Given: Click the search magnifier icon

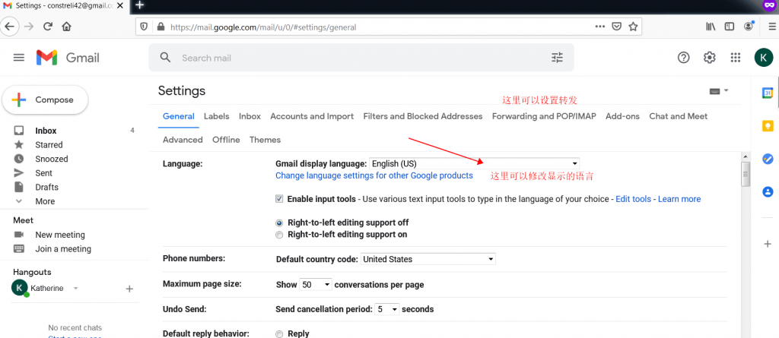Looking at the screenshot, I should 165,58.
